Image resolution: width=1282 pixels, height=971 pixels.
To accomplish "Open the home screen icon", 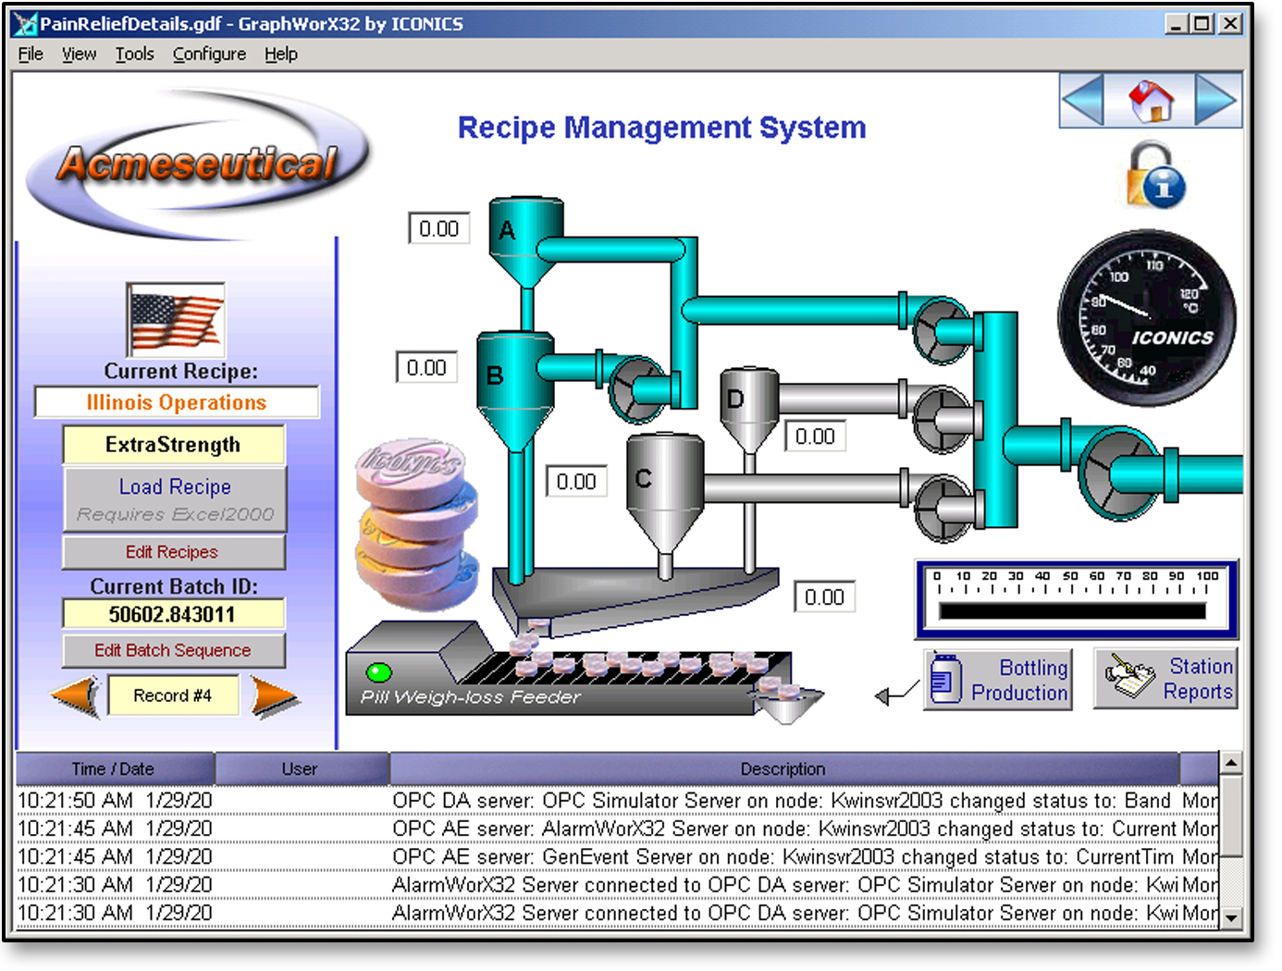I will [x=1151, y=101].
